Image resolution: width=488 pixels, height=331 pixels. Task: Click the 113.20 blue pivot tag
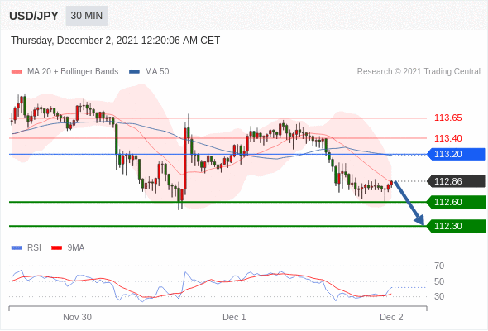(456, 154)
